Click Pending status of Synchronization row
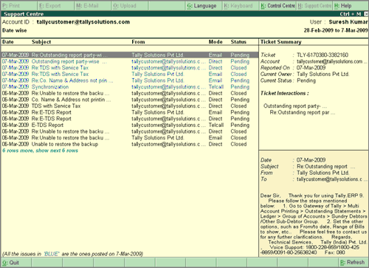Viewport: 369px width, 268px height. (x=240, y=87)
